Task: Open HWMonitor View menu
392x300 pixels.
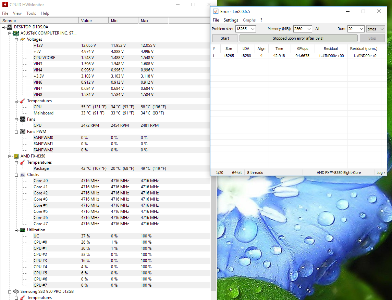Action: click(17, 13)
